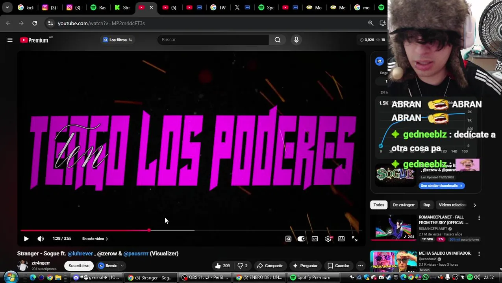
Task: Open Spotify Premium taskbar window
Action: click(314, 277)
